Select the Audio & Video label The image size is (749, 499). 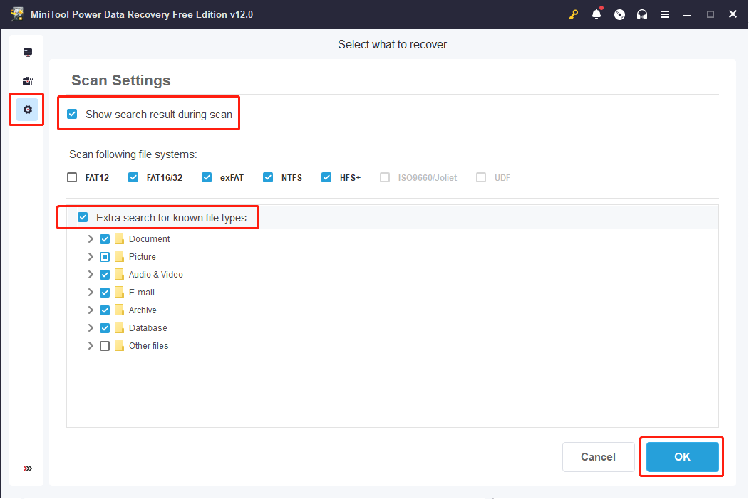click(156, 275)
